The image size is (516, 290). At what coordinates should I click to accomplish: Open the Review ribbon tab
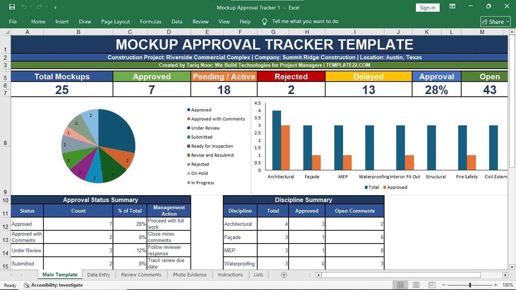point(200,21)
